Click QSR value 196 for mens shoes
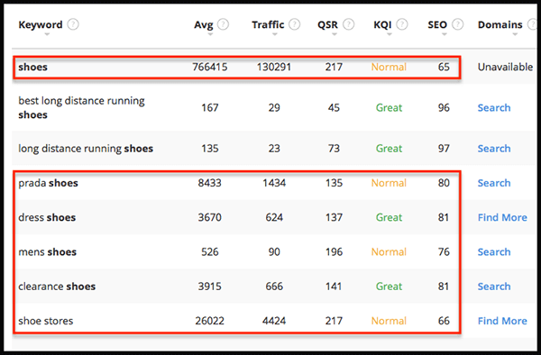The height and width of the screenshot is (355, 541). click(x=334, y=252)
